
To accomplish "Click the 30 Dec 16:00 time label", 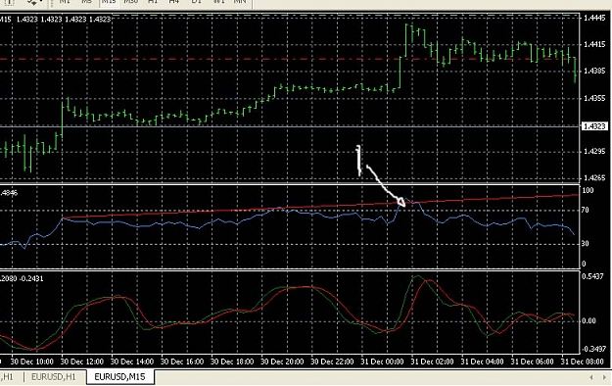I will pyautogui.click(x=182, y=362).
